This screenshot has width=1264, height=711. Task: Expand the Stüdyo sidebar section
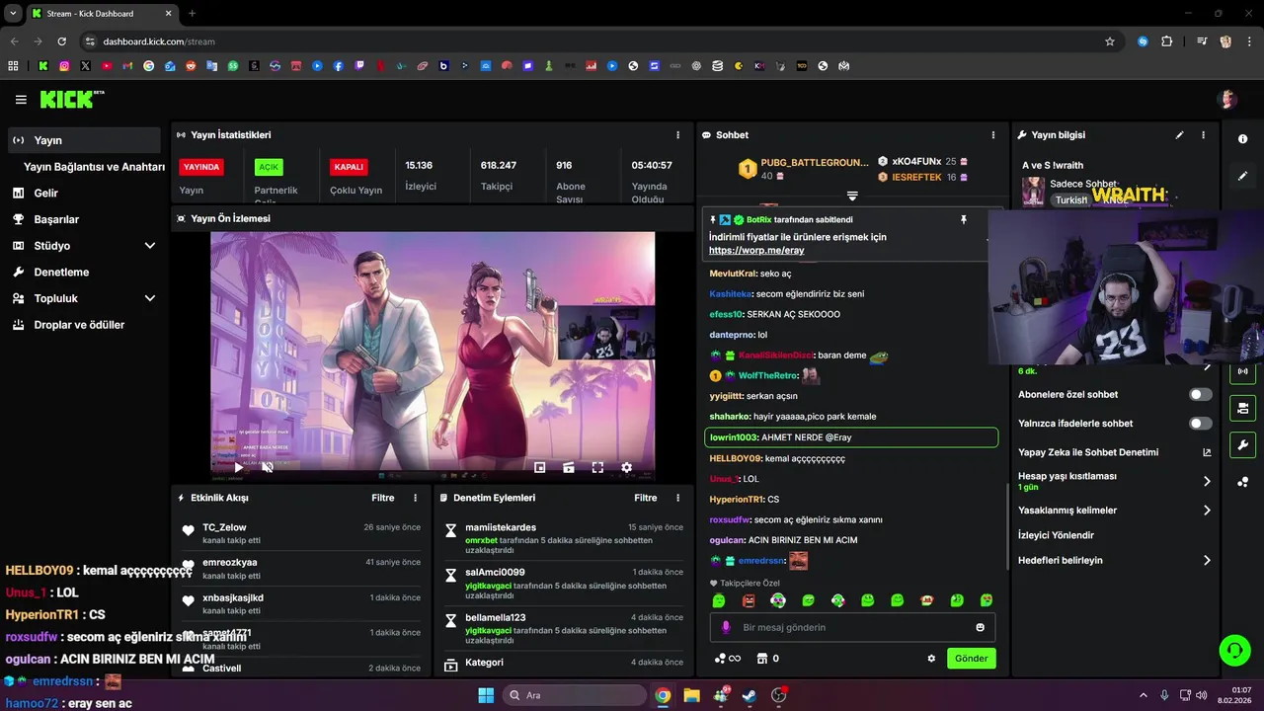(x=83, y=245)
